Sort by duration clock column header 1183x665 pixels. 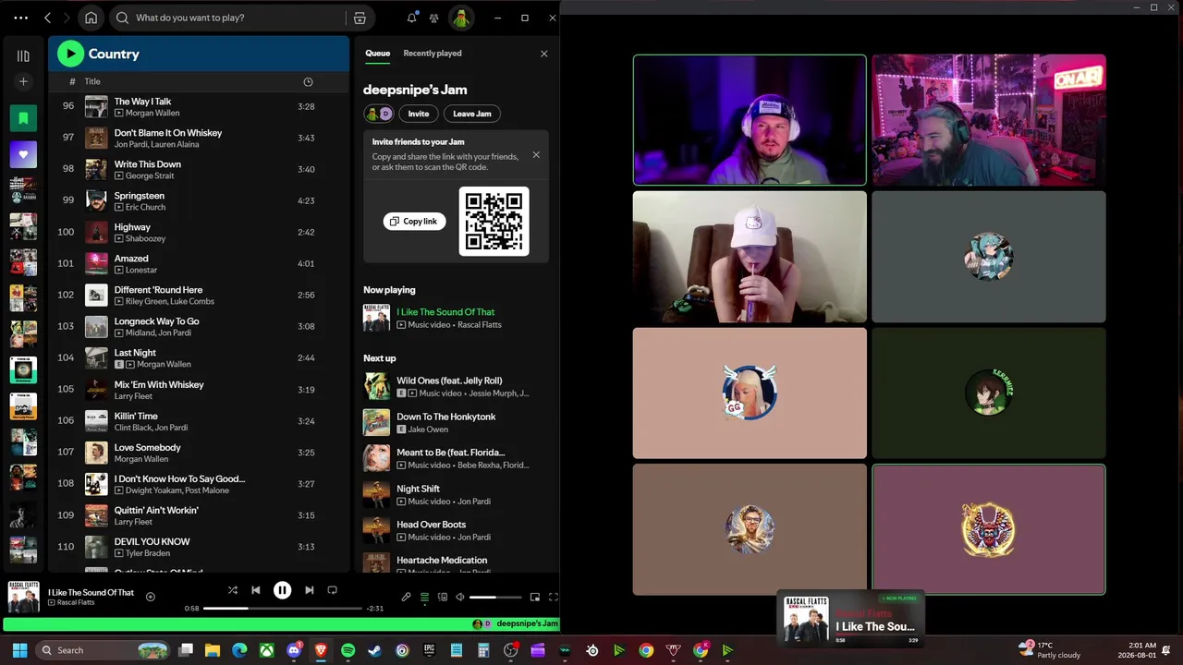click(x=308, y=81)
